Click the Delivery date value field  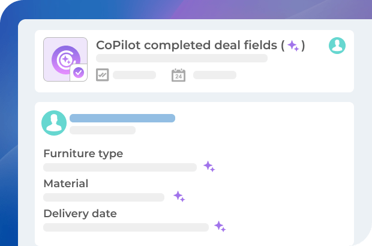coord(126,227)
